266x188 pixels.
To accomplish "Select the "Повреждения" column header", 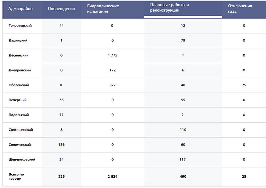I will (61, 9).
